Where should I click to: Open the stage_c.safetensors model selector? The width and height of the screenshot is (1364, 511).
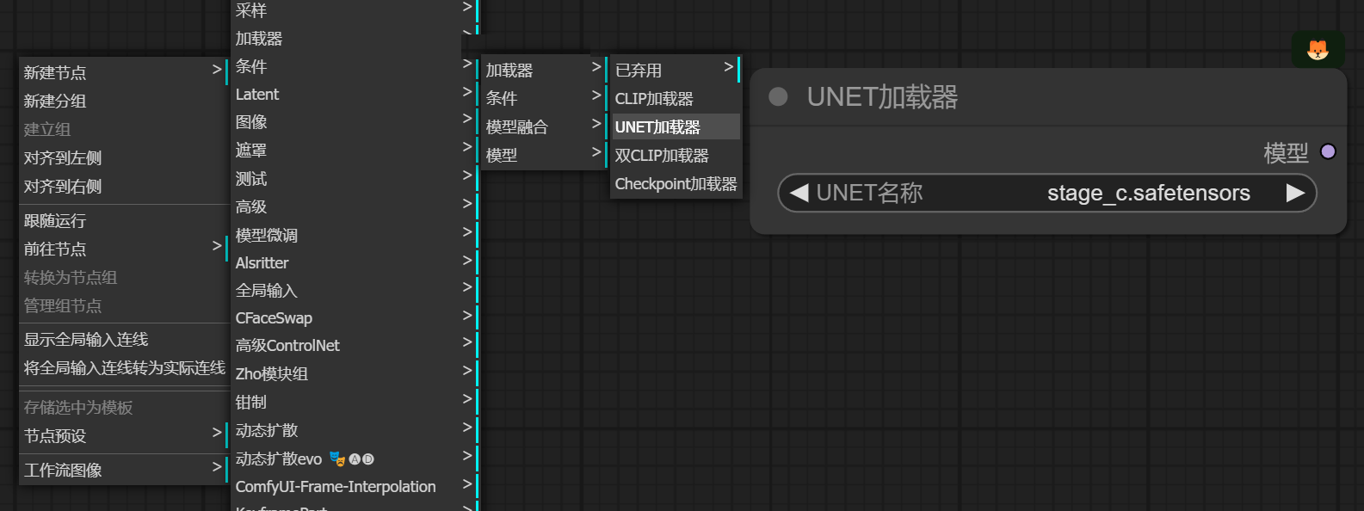click(1047, 193)
